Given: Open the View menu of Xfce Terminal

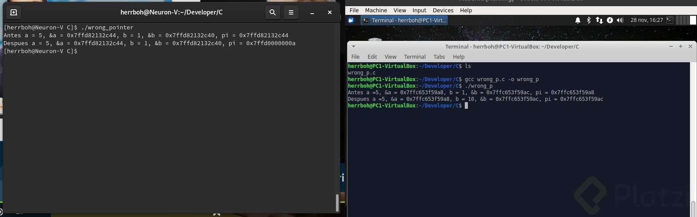Looking at the screenshot, I should pos(390,57).
